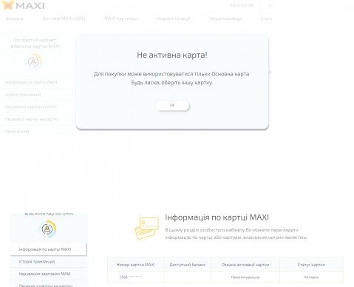The width and height of the screenshot is (354, 287).
Task: Open dimmed Керування картками MAXI sidebar link
Action: tap(31, 107)
